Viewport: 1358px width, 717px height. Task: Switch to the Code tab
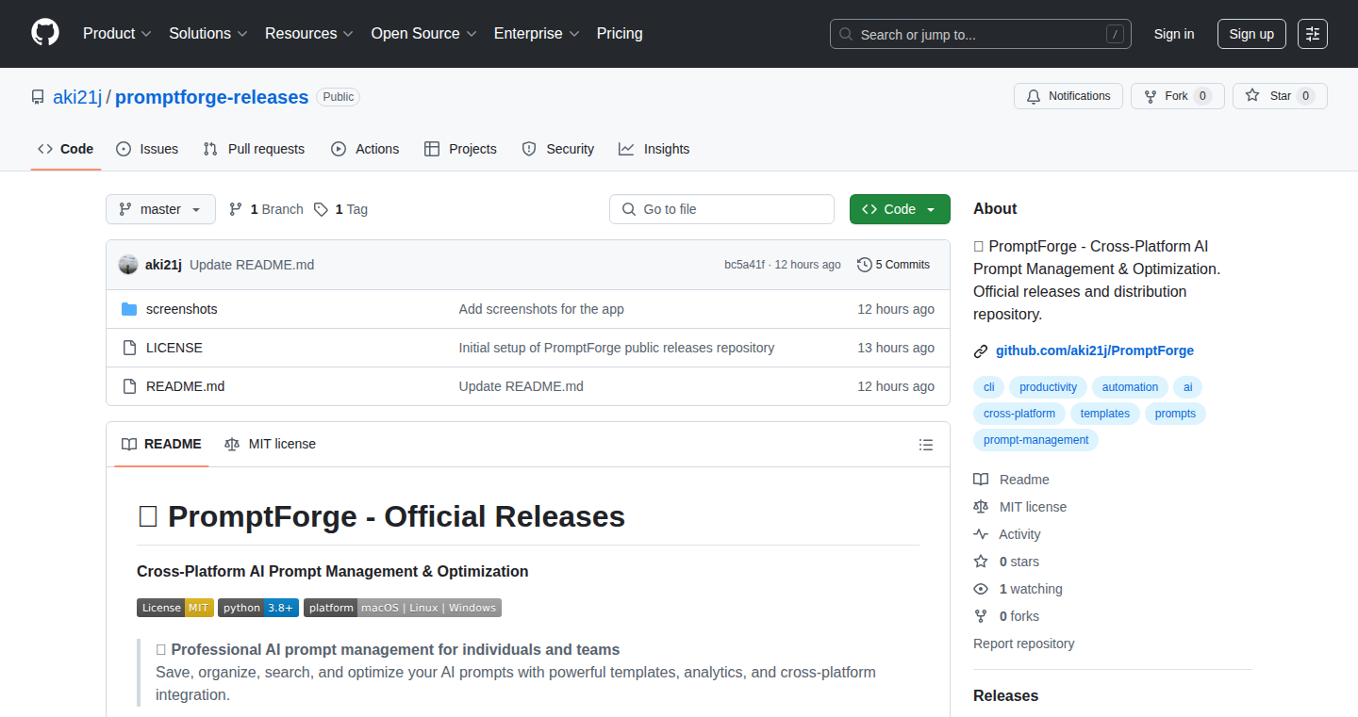click(x=66, y=149)
